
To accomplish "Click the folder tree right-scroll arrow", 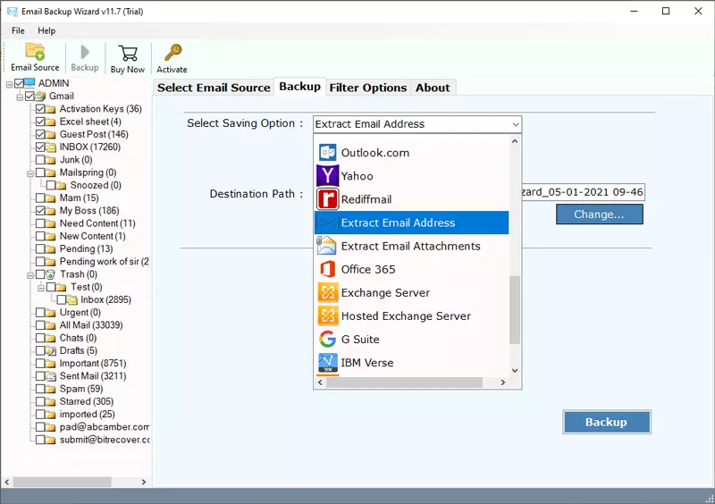I will click(144, 482).
